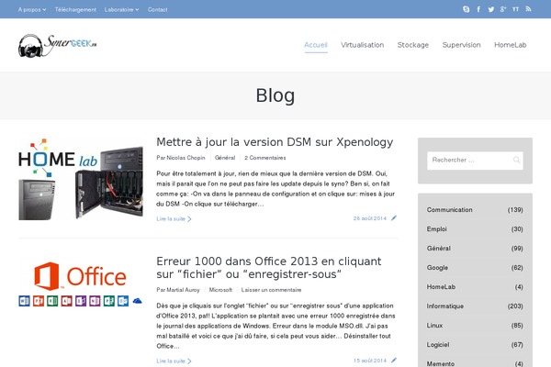Open the Google Plus social icon

point(503,9)
